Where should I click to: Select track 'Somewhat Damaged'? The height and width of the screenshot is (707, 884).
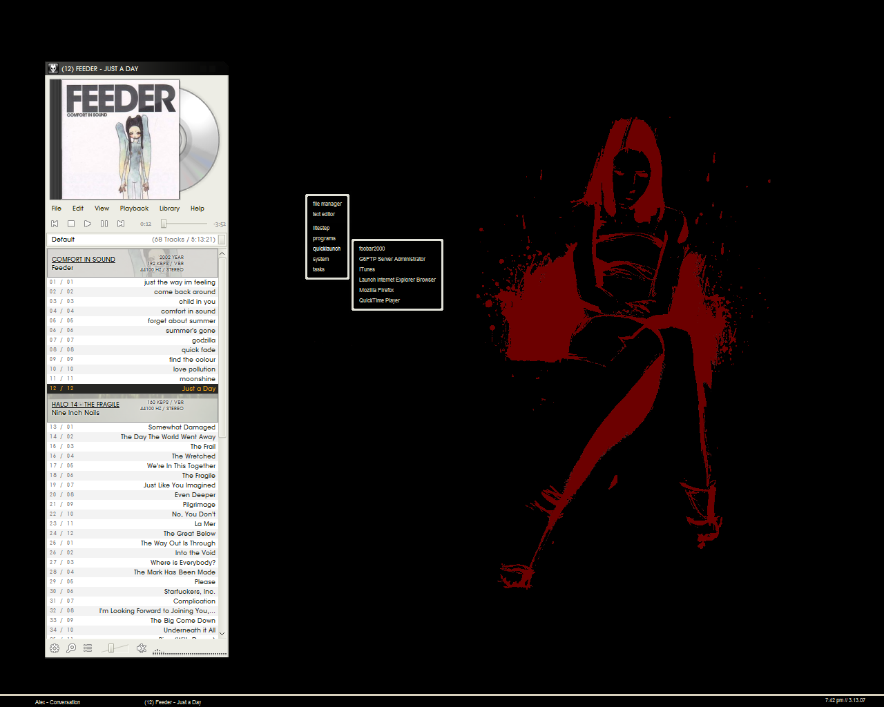click(x=133, y=427)
